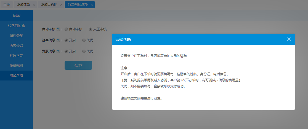Screen dimensions: 308x129
Task: Close the 线路目的地 tab
Action: tap(61, 5)
